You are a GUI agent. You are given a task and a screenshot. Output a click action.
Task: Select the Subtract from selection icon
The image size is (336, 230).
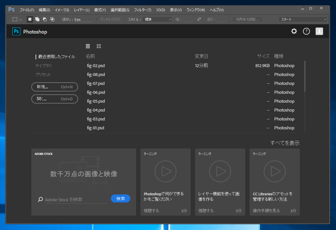point(45,19)
